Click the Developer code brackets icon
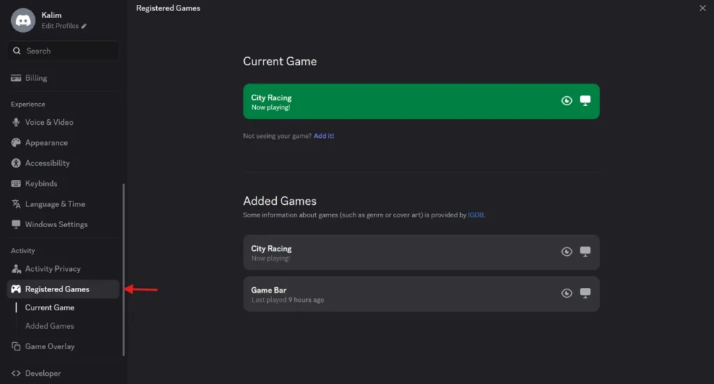 [x=16, y=373]
